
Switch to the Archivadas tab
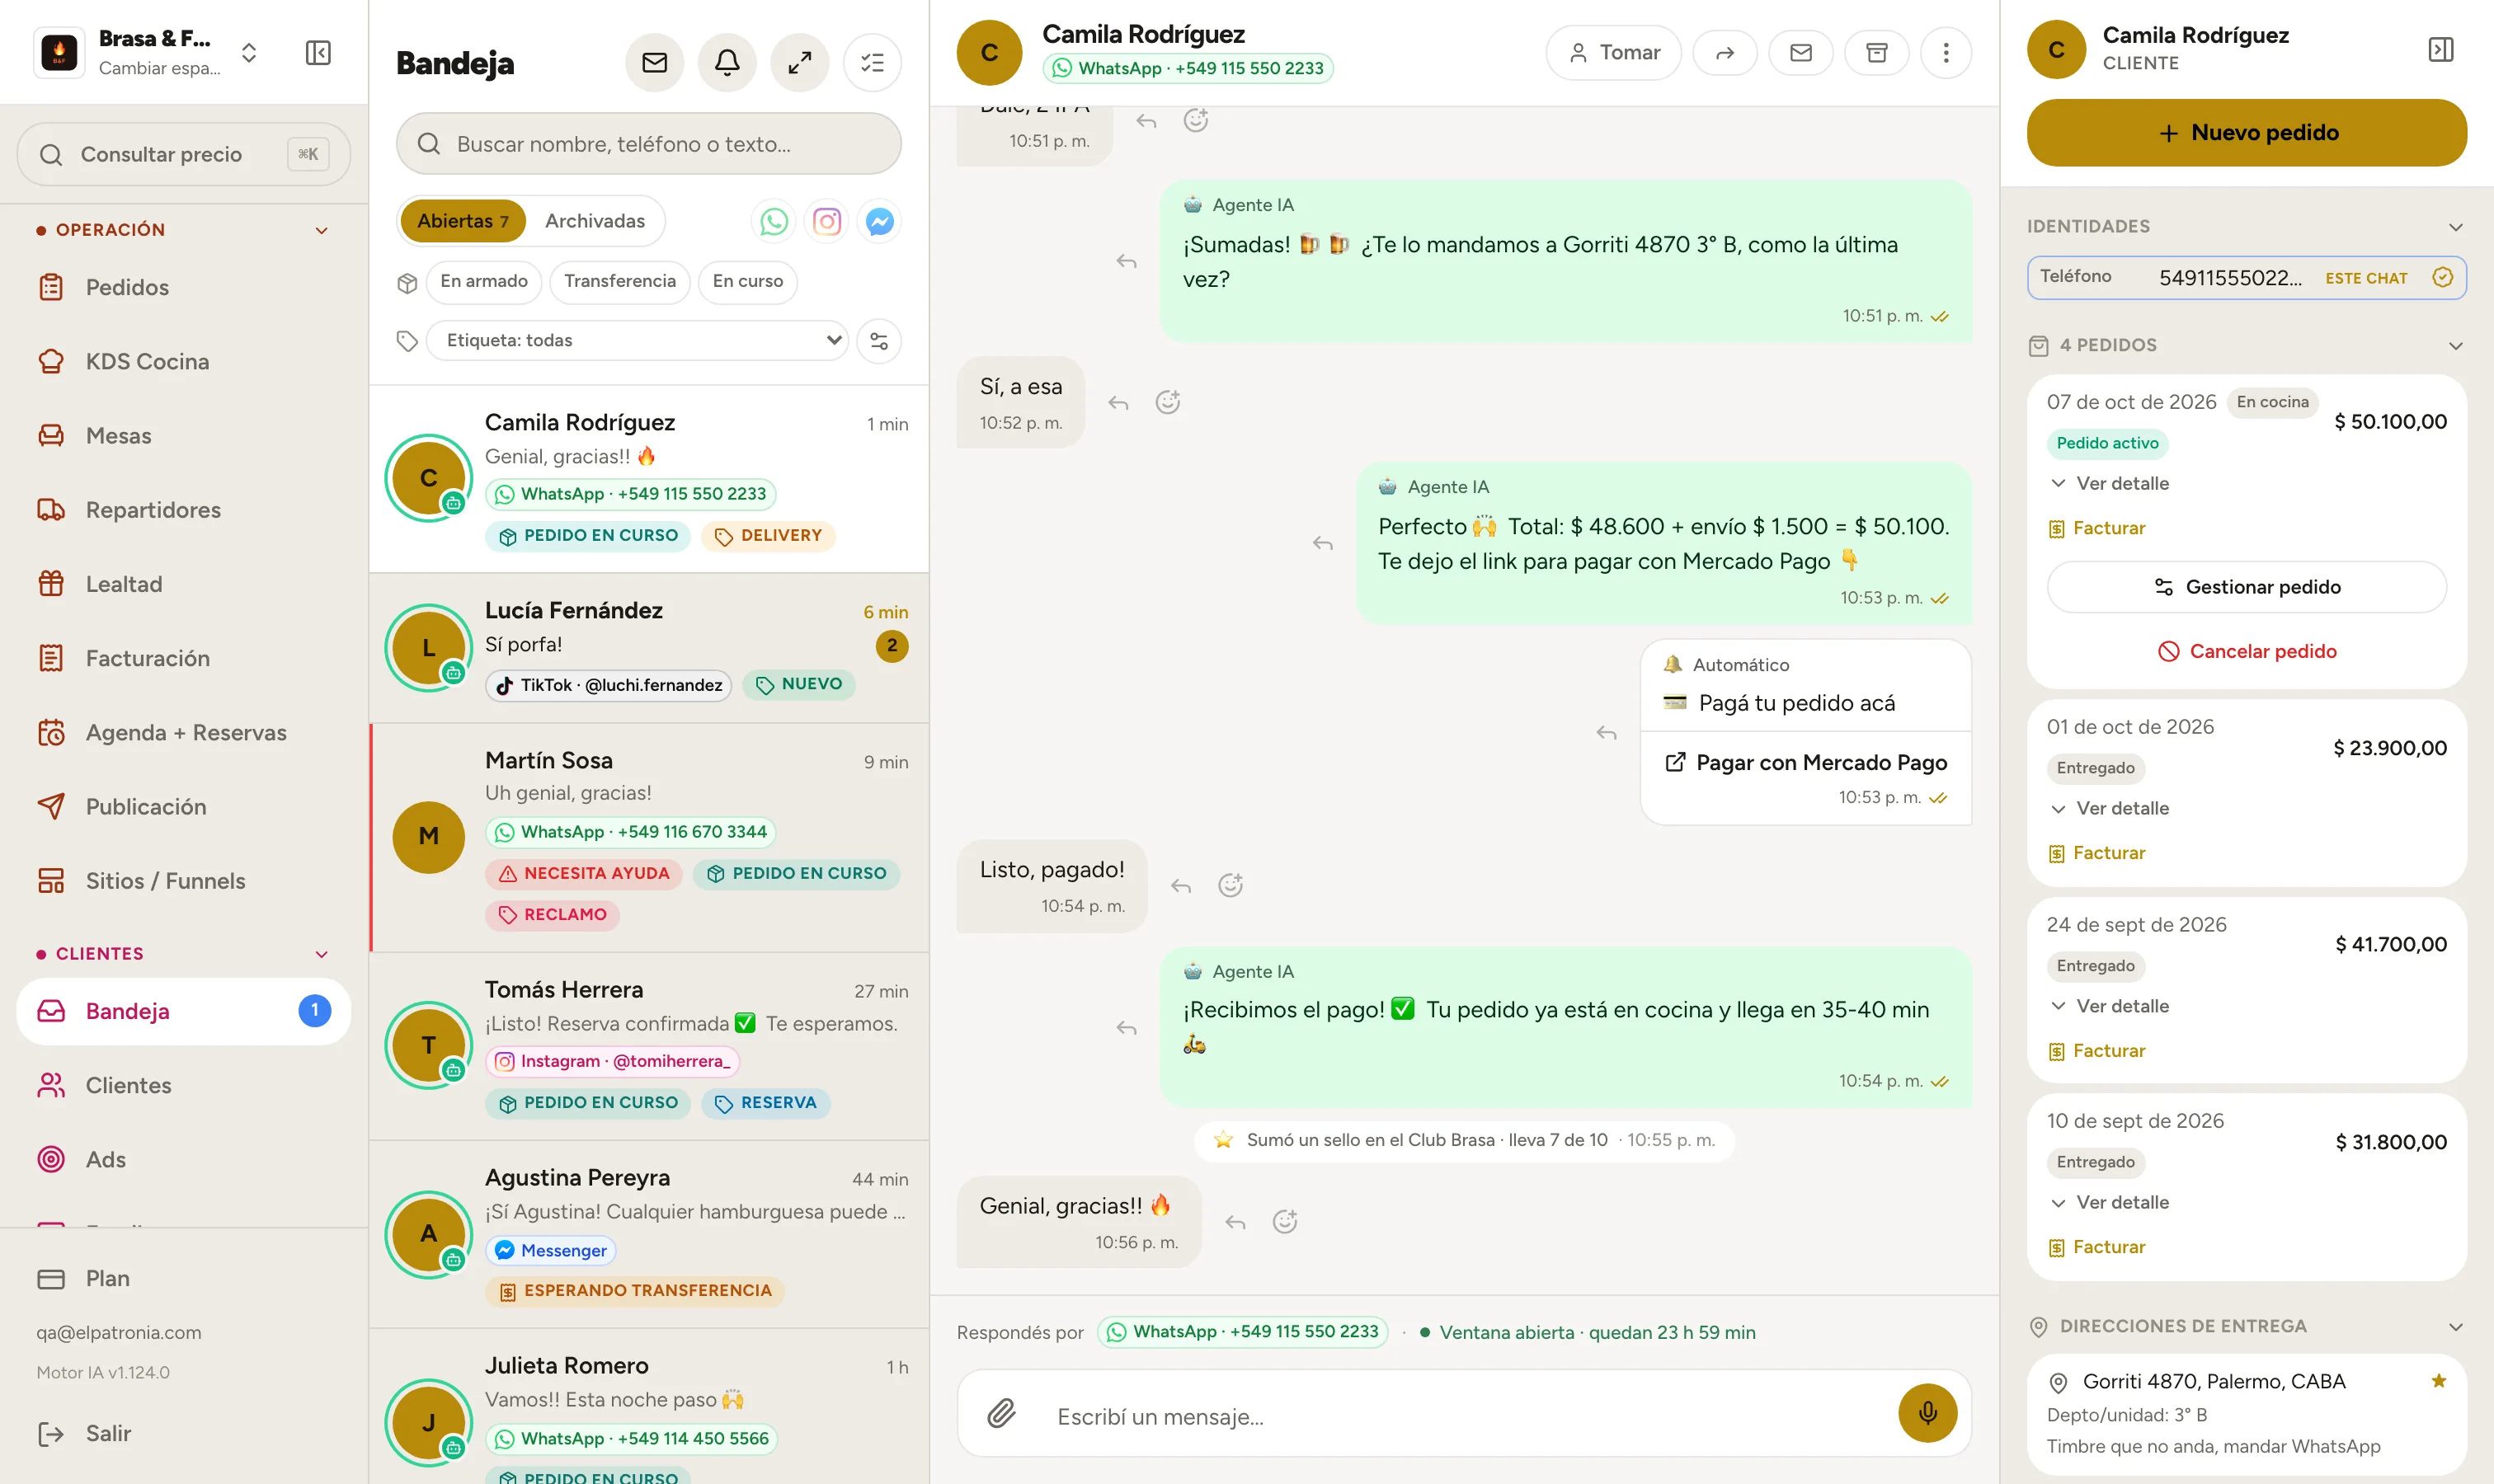click(x=595, y=221)
